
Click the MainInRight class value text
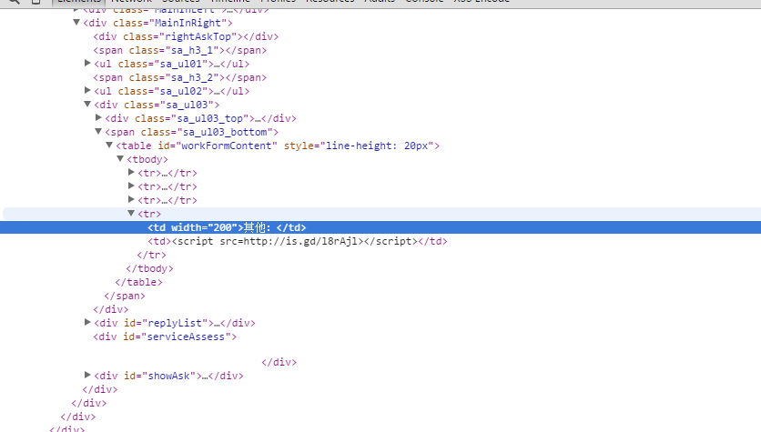[x=188, y=23]
